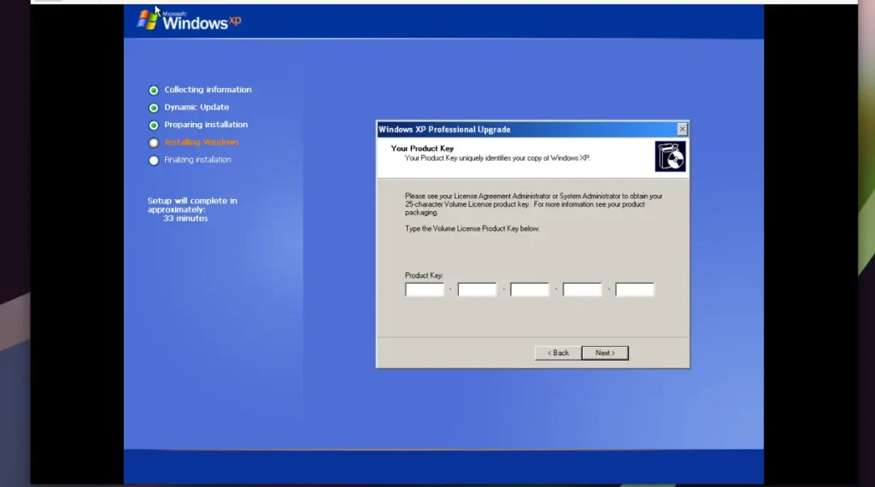Focus the third Product Key box
Screen dimensions: 875x487
pyautogui.click(x=530, y=290)
